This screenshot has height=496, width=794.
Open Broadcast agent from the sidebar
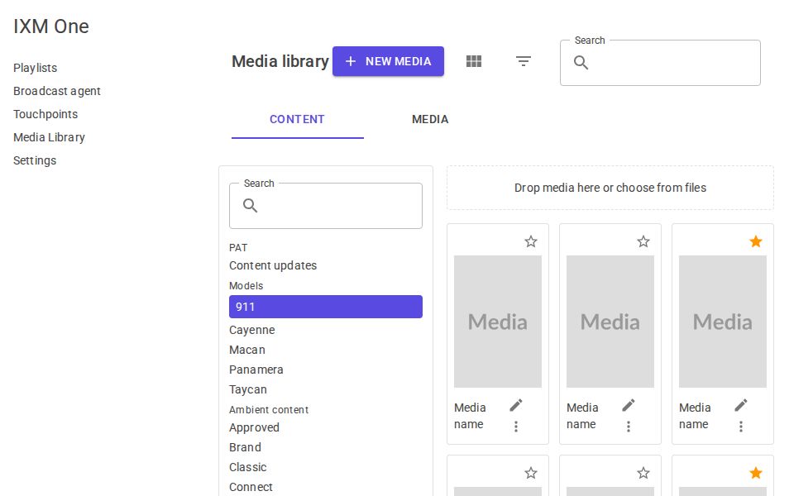coord(56,91)
